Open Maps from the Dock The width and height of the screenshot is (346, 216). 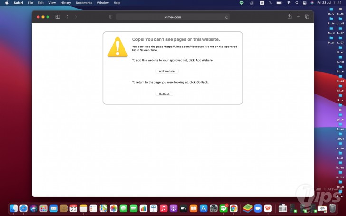[x=104, y=208]
